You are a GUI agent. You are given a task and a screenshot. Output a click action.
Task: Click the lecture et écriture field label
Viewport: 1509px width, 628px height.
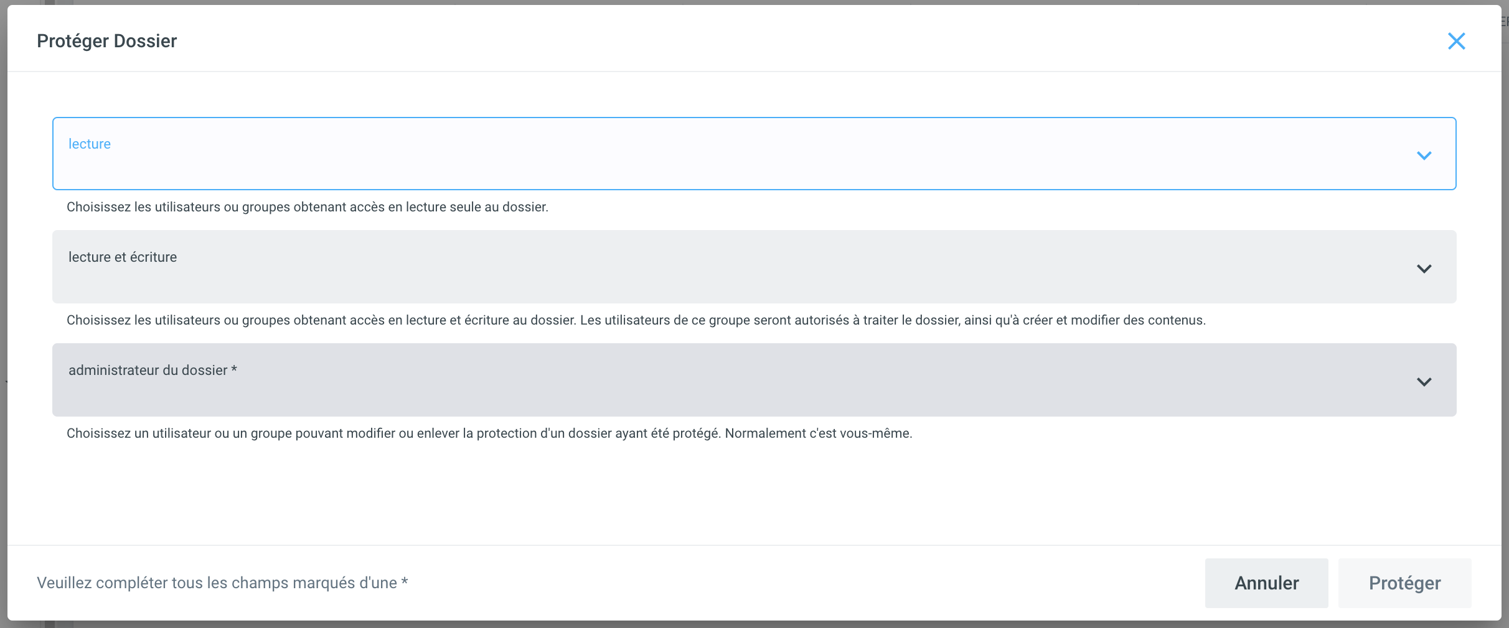click(123, 257)
